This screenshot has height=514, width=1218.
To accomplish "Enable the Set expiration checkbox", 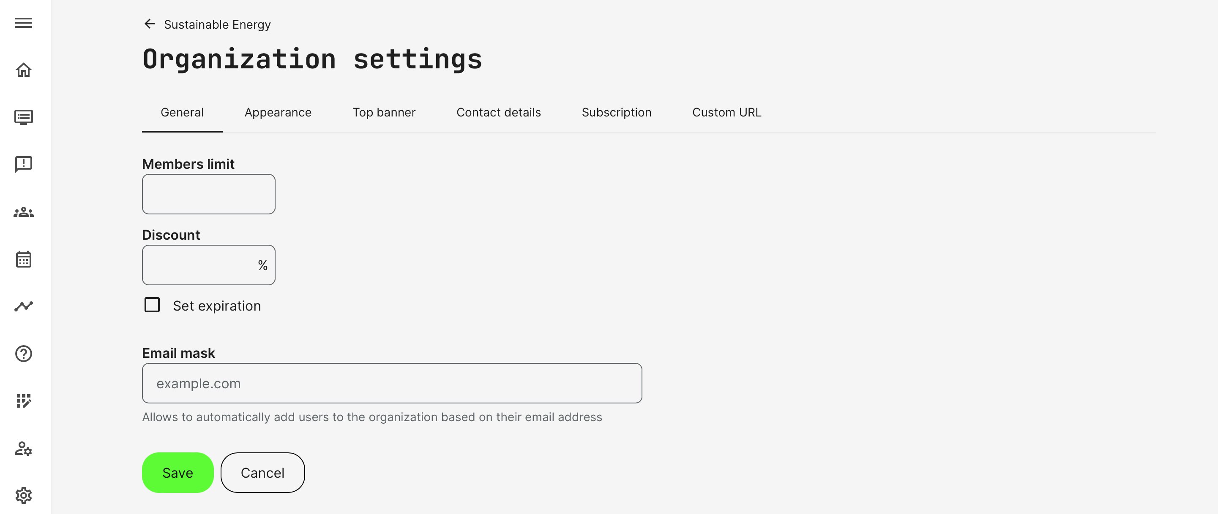I will [x=152, y=305].
